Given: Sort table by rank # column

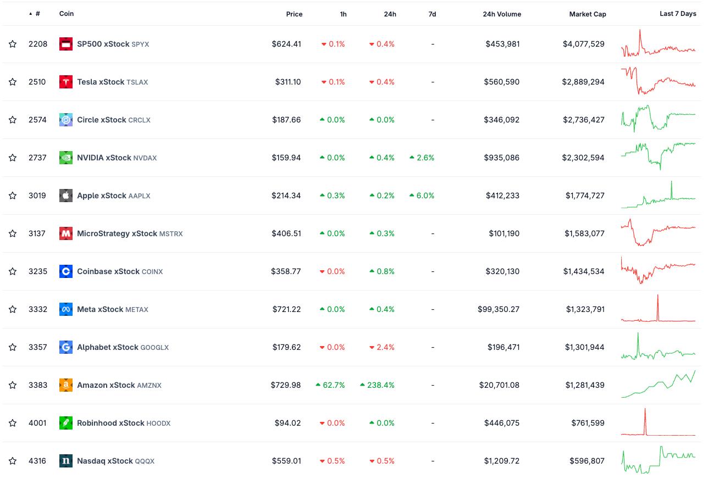Looking at the screenshot, I should 35,14.
